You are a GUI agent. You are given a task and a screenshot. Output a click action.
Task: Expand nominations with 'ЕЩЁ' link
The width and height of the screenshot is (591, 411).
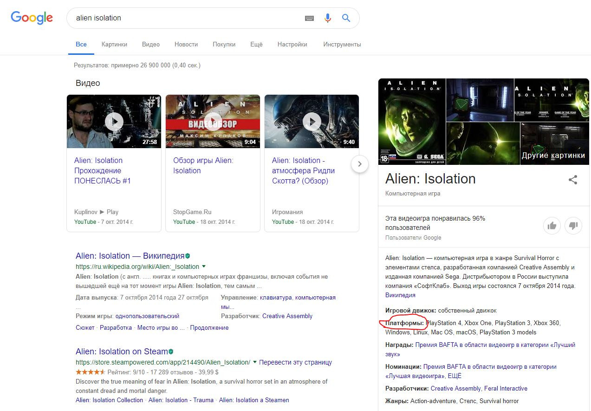click(x=455, y=376)
